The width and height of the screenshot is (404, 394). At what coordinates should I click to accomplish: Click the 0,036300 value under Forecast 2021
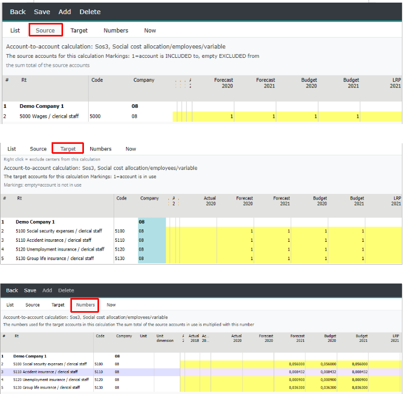(x=296, y=387)
